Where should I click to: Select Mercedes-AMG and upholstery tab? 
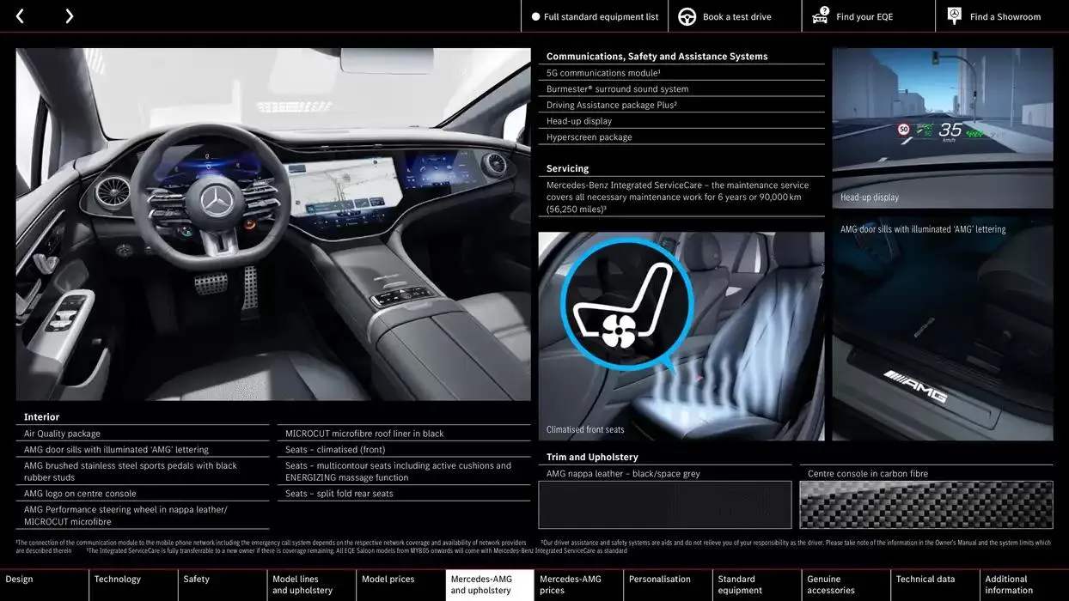pos(490,585)
